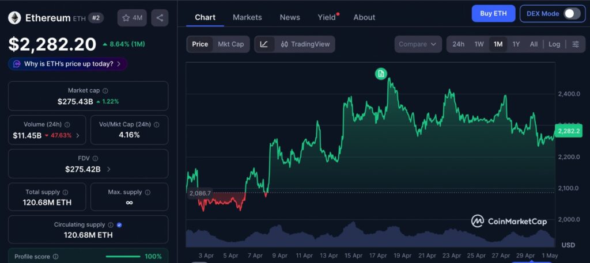Toggle the Log scale option
Viewport: 590px width, 263px height.
tap(554, 44)
